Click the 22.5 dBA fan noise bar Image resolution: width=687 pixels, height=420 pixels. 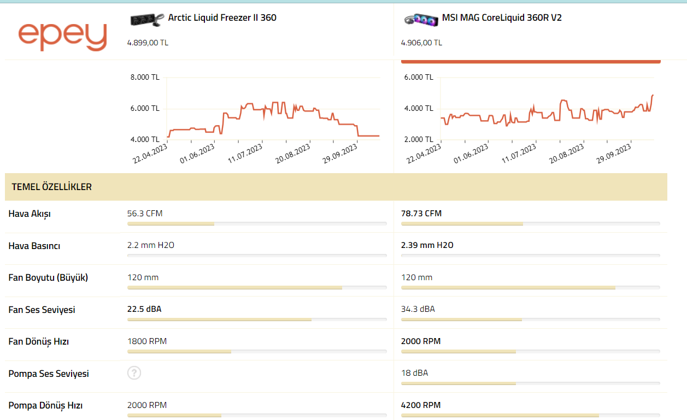pos(219,320)
